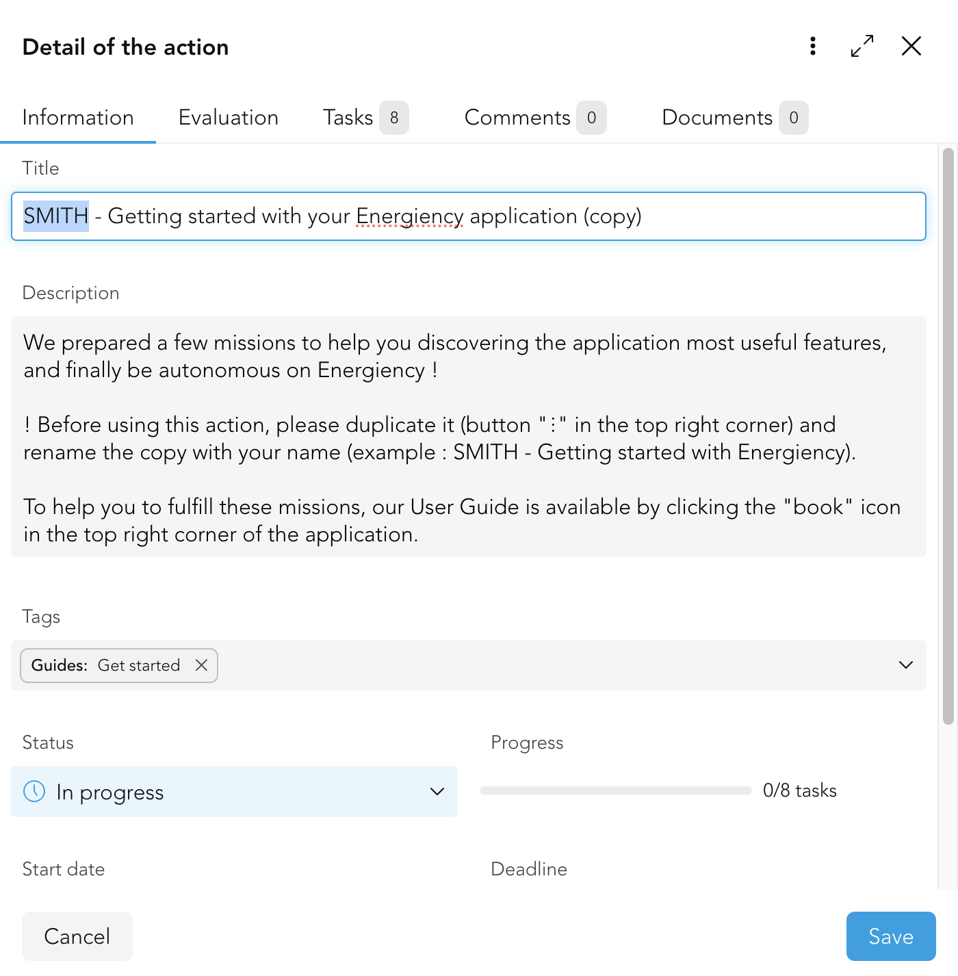The width and height of the screenshot is (958, 976).
Task: Remove the Guides: Get started tag
Action: pyautogui.click(x=201, y=665)
